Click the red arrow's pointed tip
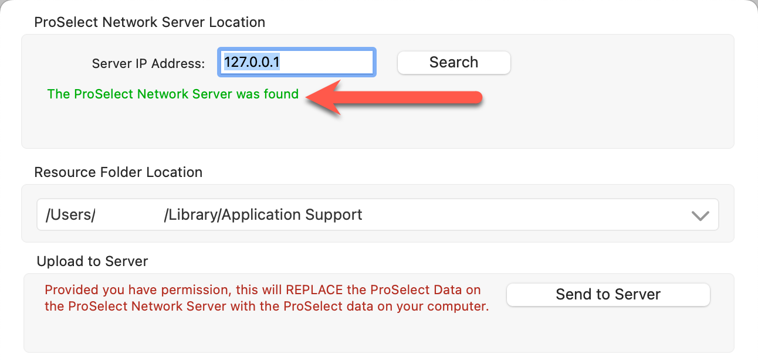The height and width of the screenshot is (361, 758). (x=311, y=98)
